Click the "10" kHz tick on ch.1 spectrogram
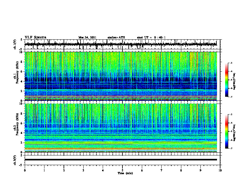248x191 pixels. click(x=22, y=52)
